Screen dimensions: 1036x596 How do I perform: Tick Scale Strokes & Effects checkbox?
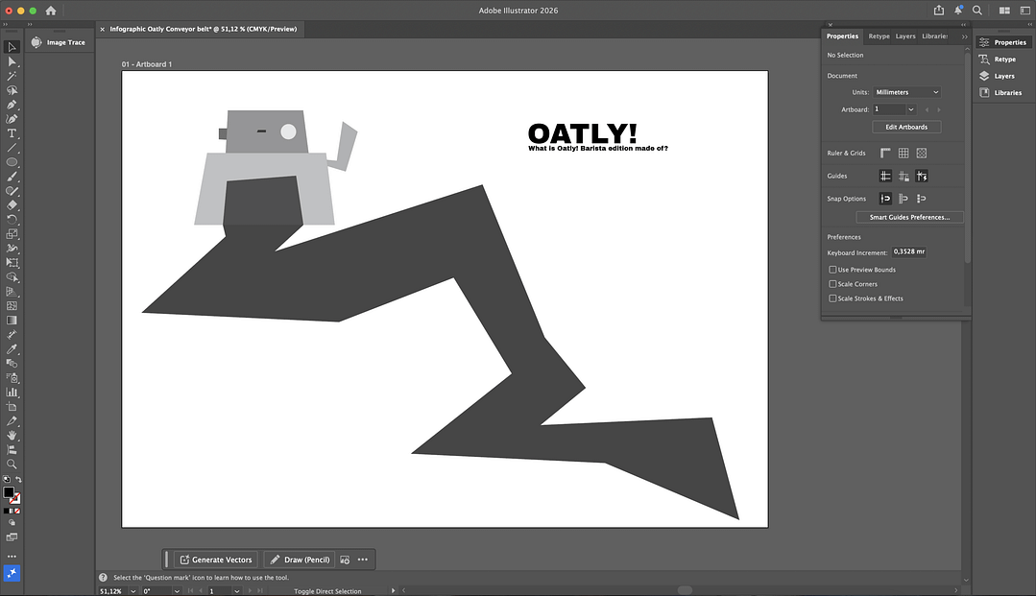(832, 298)
